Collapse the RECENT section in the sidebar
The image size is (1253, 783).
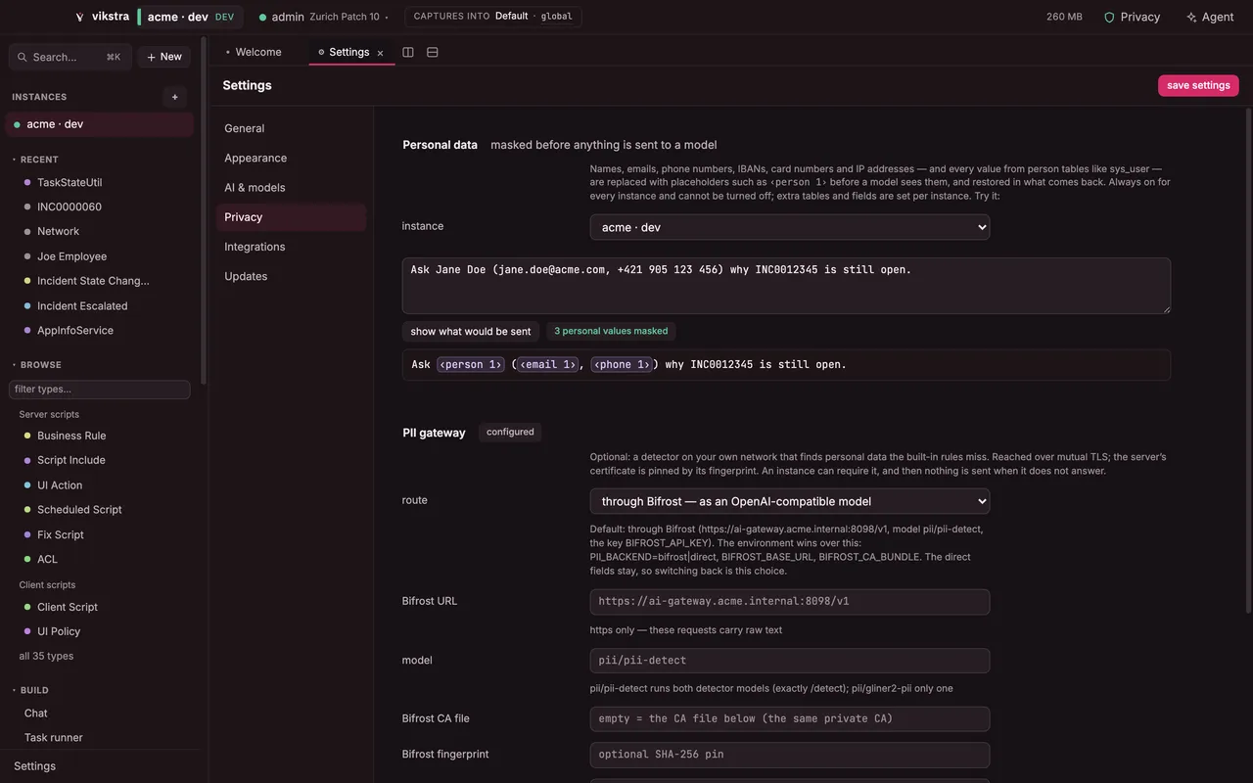point(35,160)
